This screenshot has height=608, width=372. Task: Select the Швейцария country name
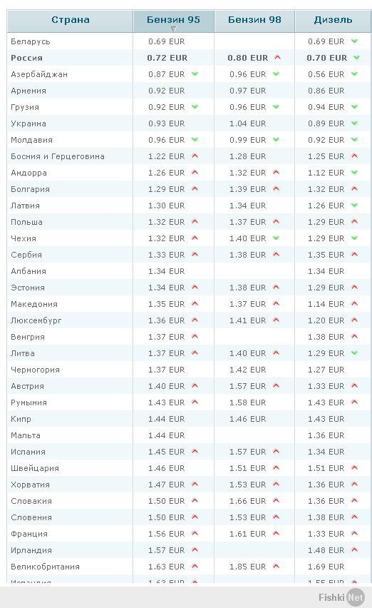pyautogui.click(x=35, y=468)
